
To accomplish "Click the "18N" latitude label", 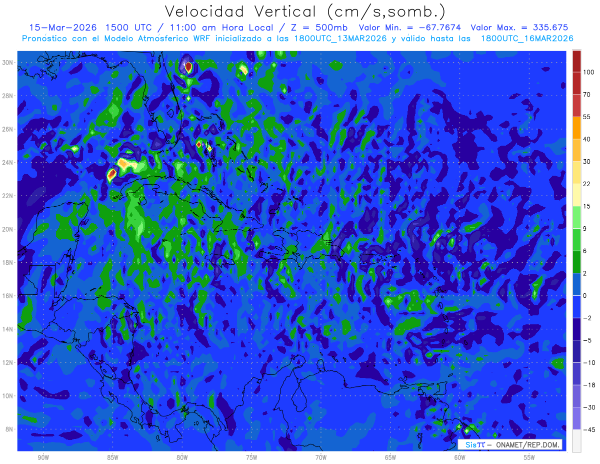I will pyautogui.click(x=8, y=263).
